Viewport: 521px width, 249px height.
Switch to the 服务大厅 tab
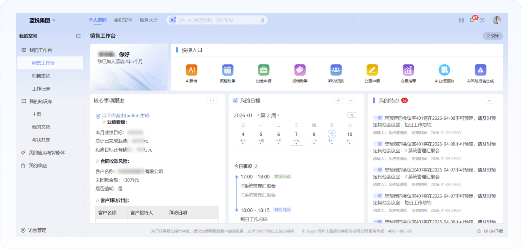pyautogui.click(x=149, y=20)
